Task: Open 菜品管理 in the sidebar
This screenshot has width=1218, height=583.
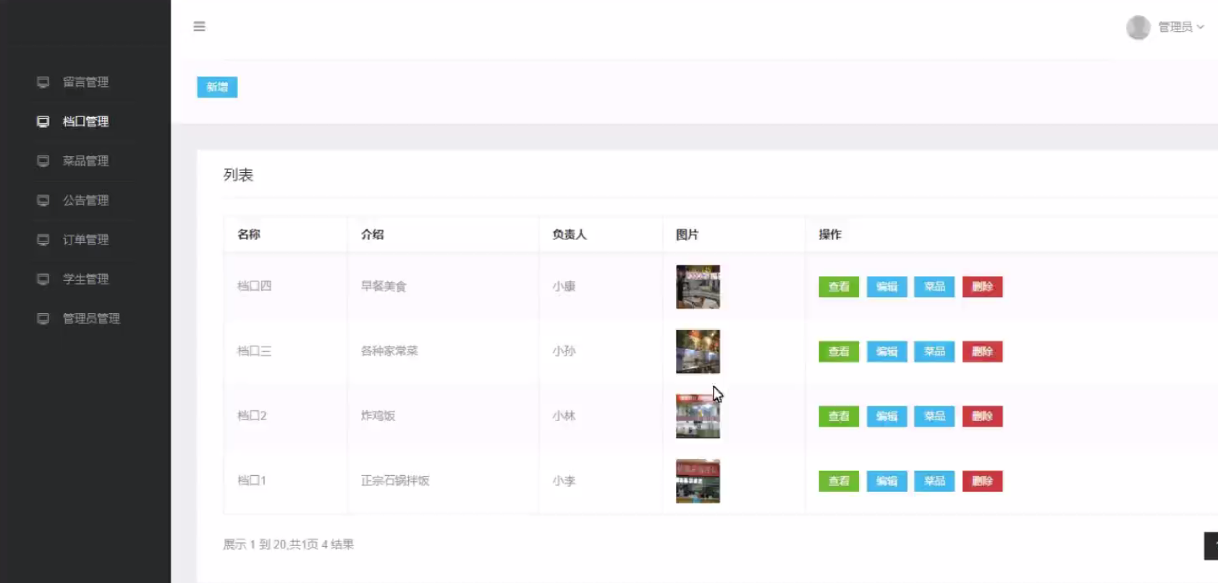Action: [85, 161]
